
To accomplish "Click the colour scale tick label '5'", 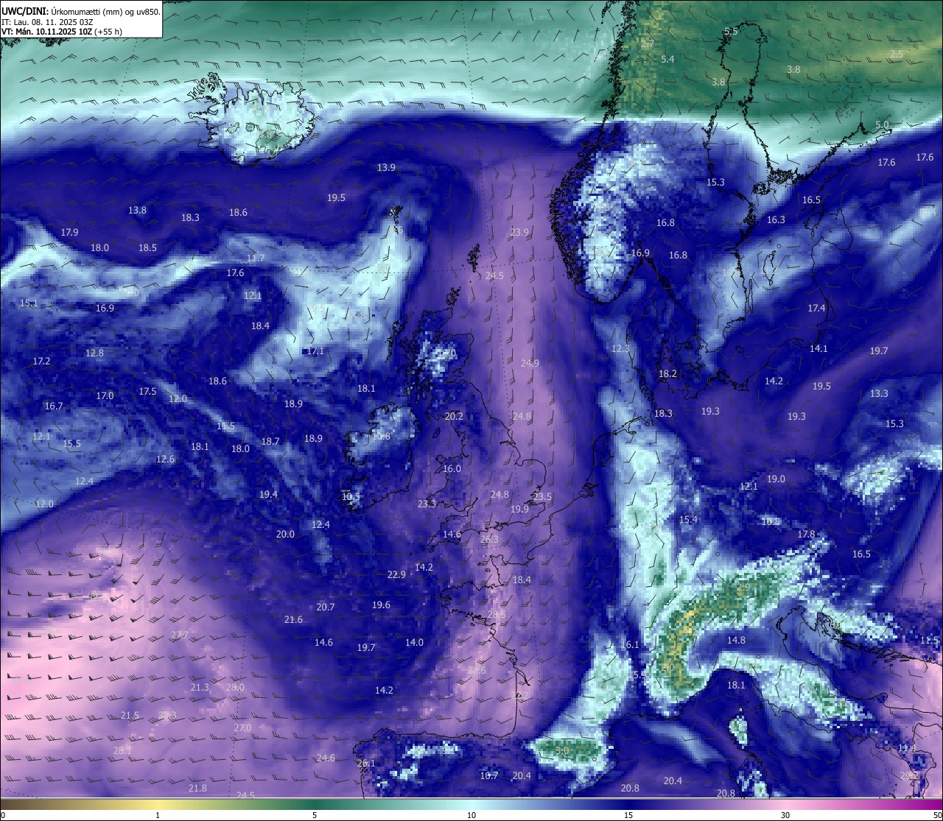I will tap(315, 815).
